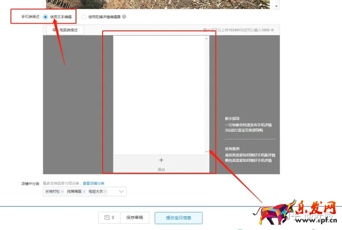The height and width of the screenshot is (230, 342).
Task: Select the 使用文本编辑 radio option
Action: (46, 17)
